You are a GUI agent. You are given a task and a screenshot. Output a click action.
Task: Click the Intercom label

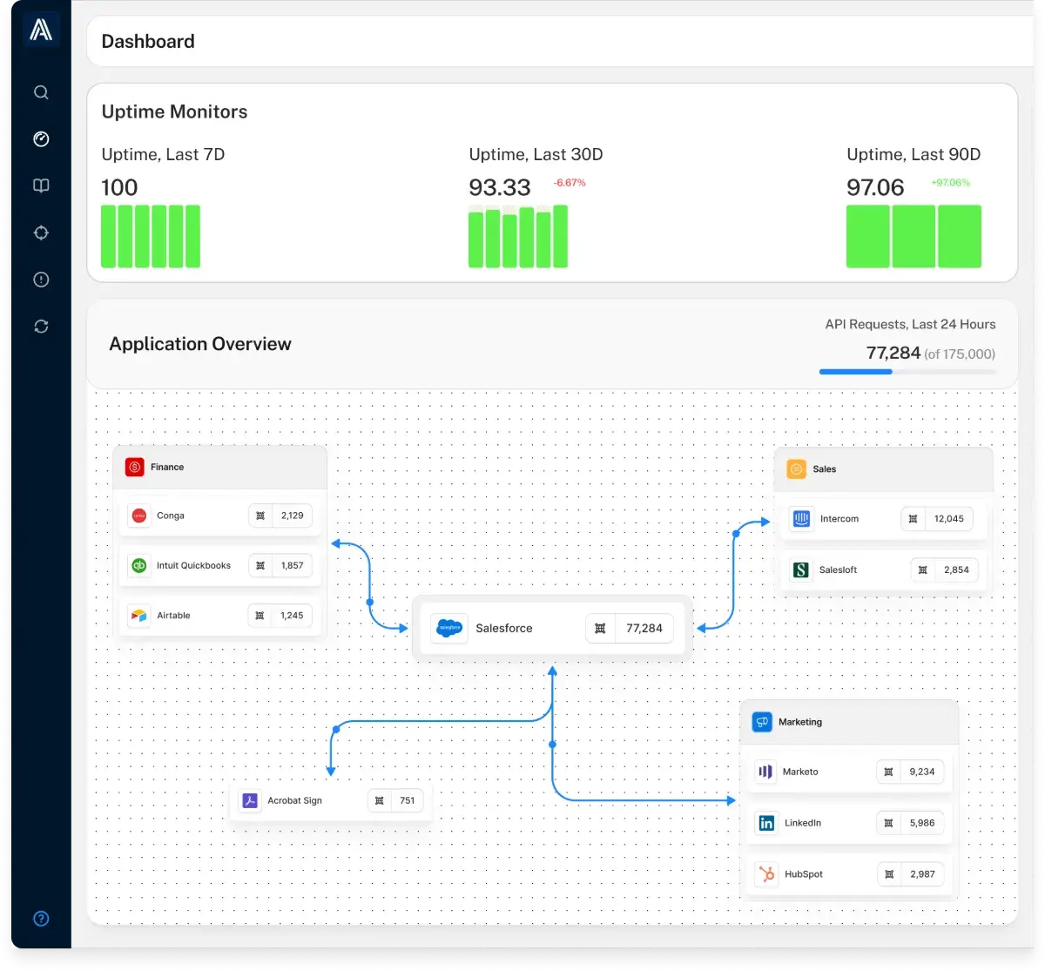[x=839, y=519]
